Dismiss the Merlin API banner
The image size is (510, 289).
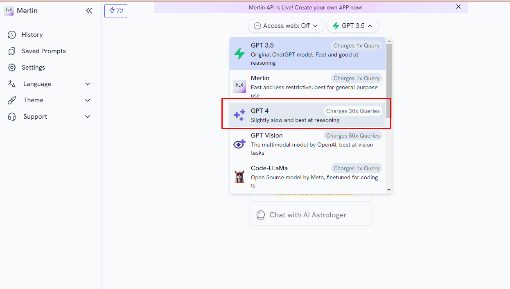tap(458, 7)
